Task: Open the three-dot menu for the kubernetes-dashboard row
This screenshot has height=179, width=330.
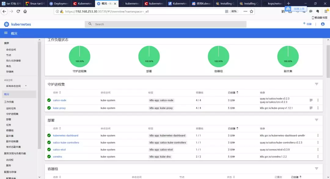Action: click(318, 135)
